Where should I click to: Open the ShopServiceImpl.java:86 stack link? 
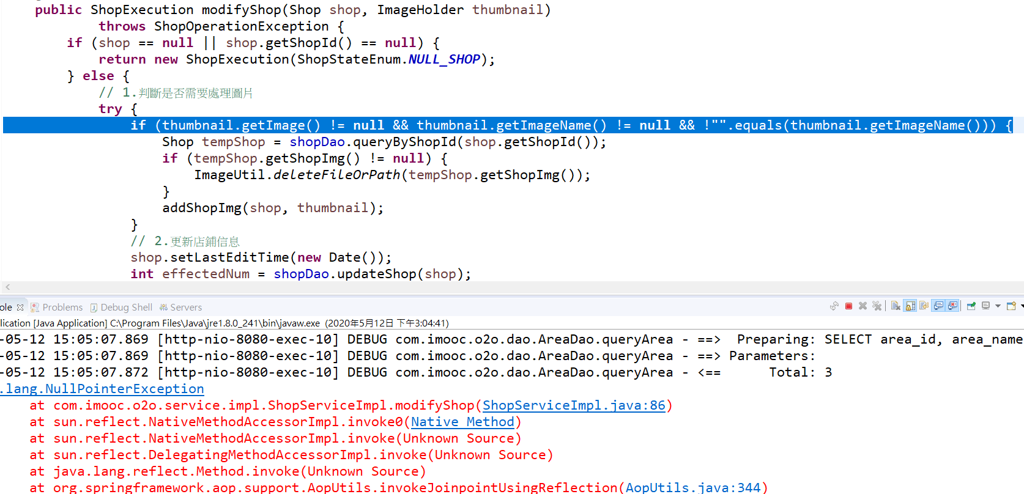click(x=574, y=405)
